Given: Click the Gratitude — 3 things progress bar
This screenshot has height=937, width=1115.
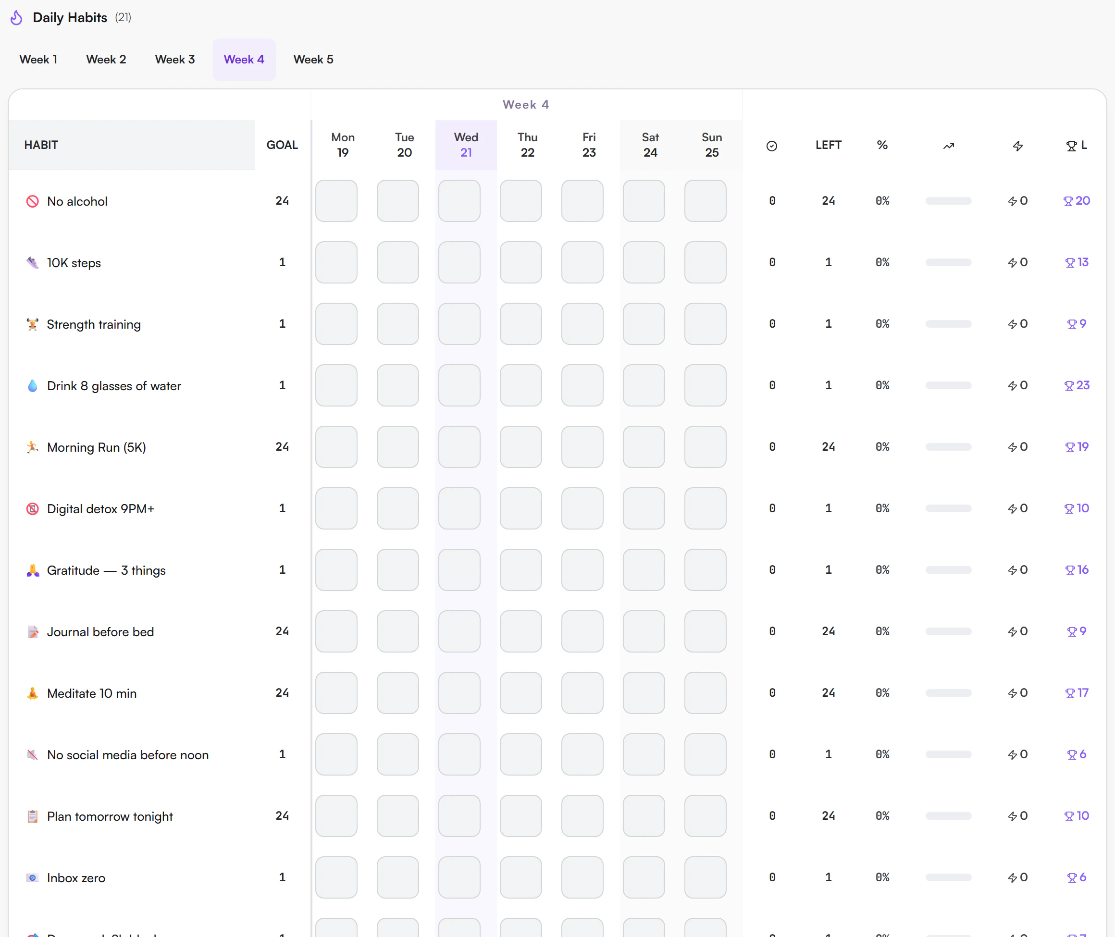Looking at the screenshot, I should coord(949,570).
